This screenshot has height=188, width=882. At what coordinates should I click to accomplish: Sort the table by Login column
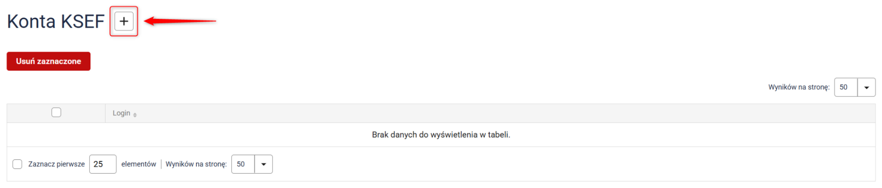click(121, 113)
